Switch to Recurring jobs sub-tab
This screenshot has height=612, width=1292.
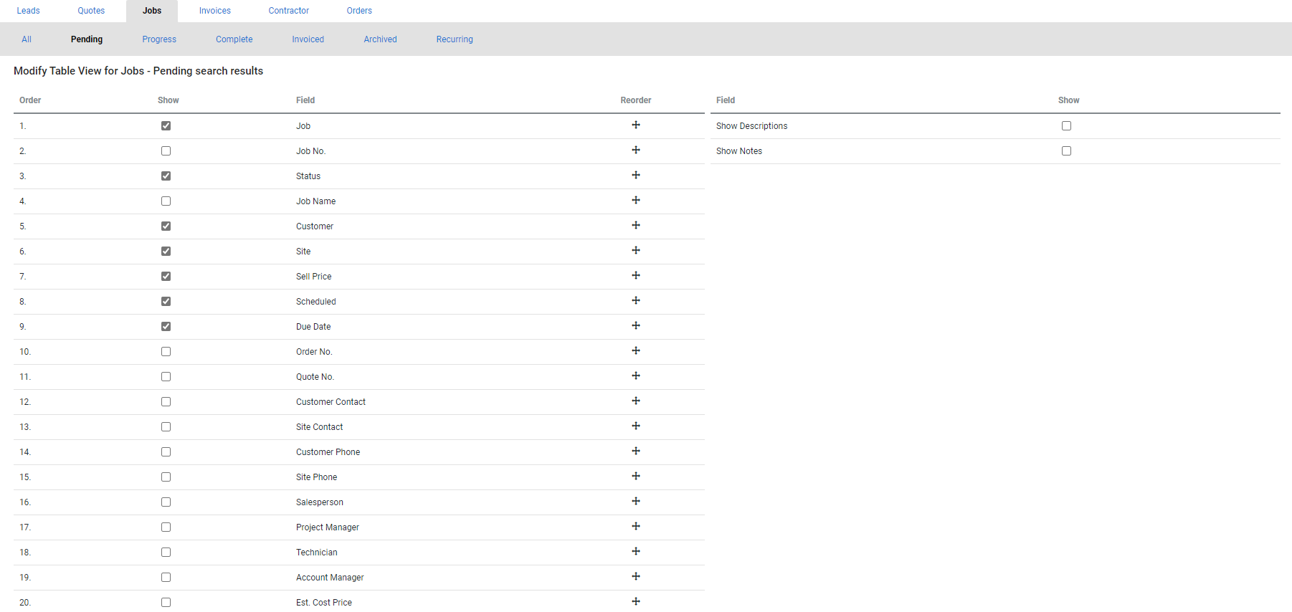point(455,39)
